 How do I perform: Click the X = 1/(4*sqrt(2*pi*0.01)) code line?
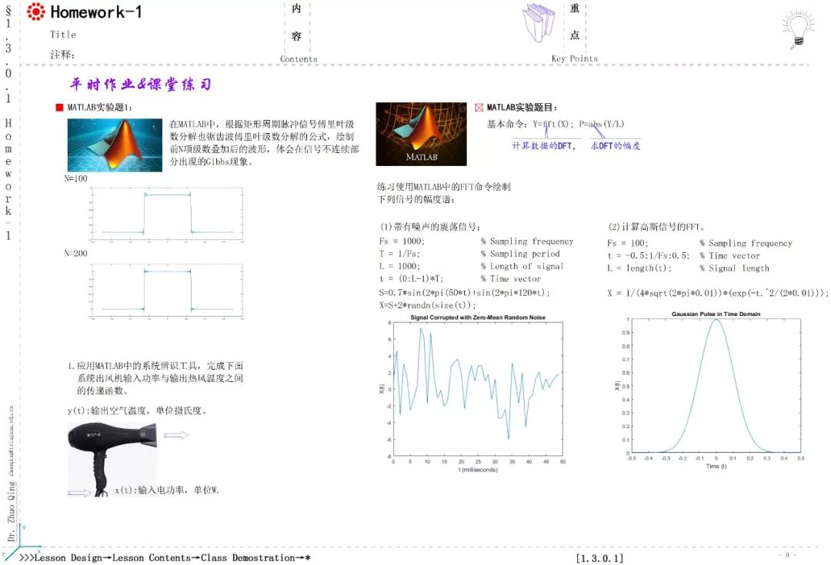(718, 293)
